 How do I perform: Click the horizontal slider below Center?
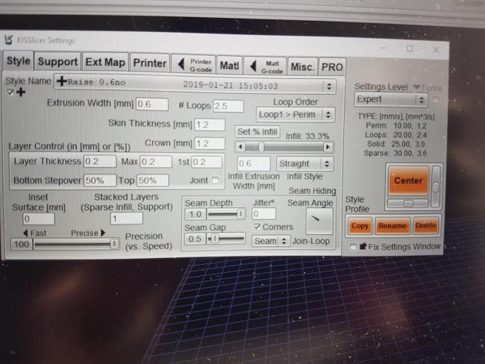407,203
